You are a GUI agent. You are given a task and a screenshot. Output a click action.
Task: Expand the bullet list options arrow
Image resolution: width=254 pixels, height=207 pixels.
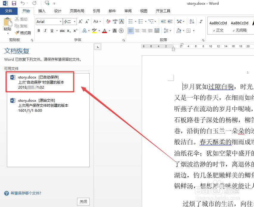(135, 21)
